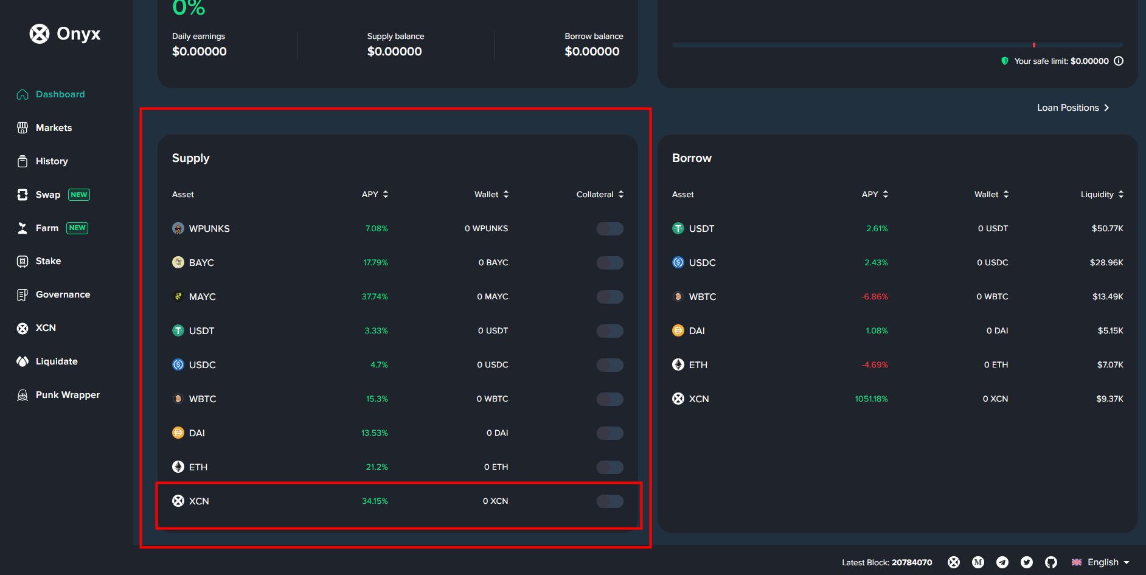Click the Punk Wrapper sidebar icon
This screenshot has width=1146, height=575.
(x=23, y=395)
